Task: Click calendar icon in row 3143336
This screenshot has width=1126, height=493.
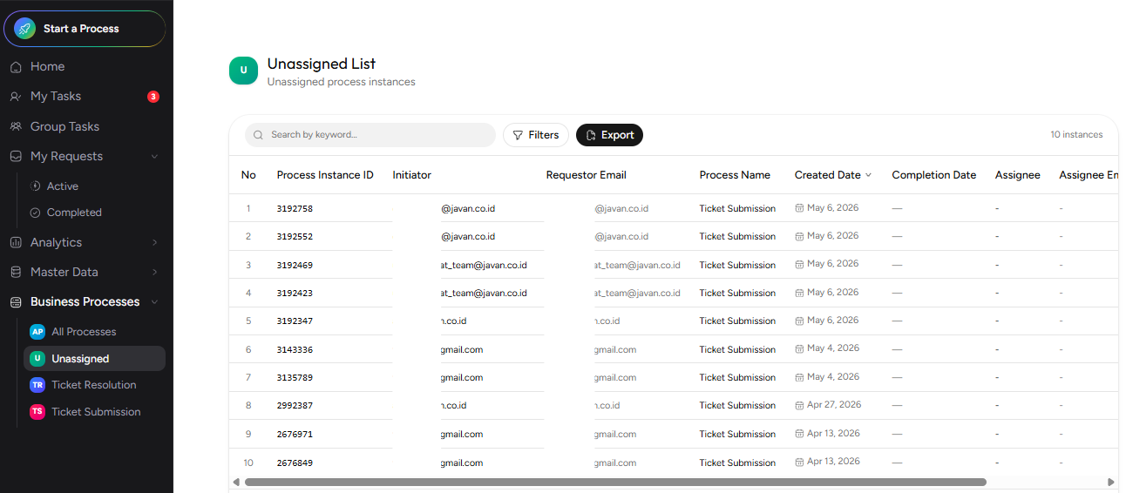Action: tap(799, 348)
